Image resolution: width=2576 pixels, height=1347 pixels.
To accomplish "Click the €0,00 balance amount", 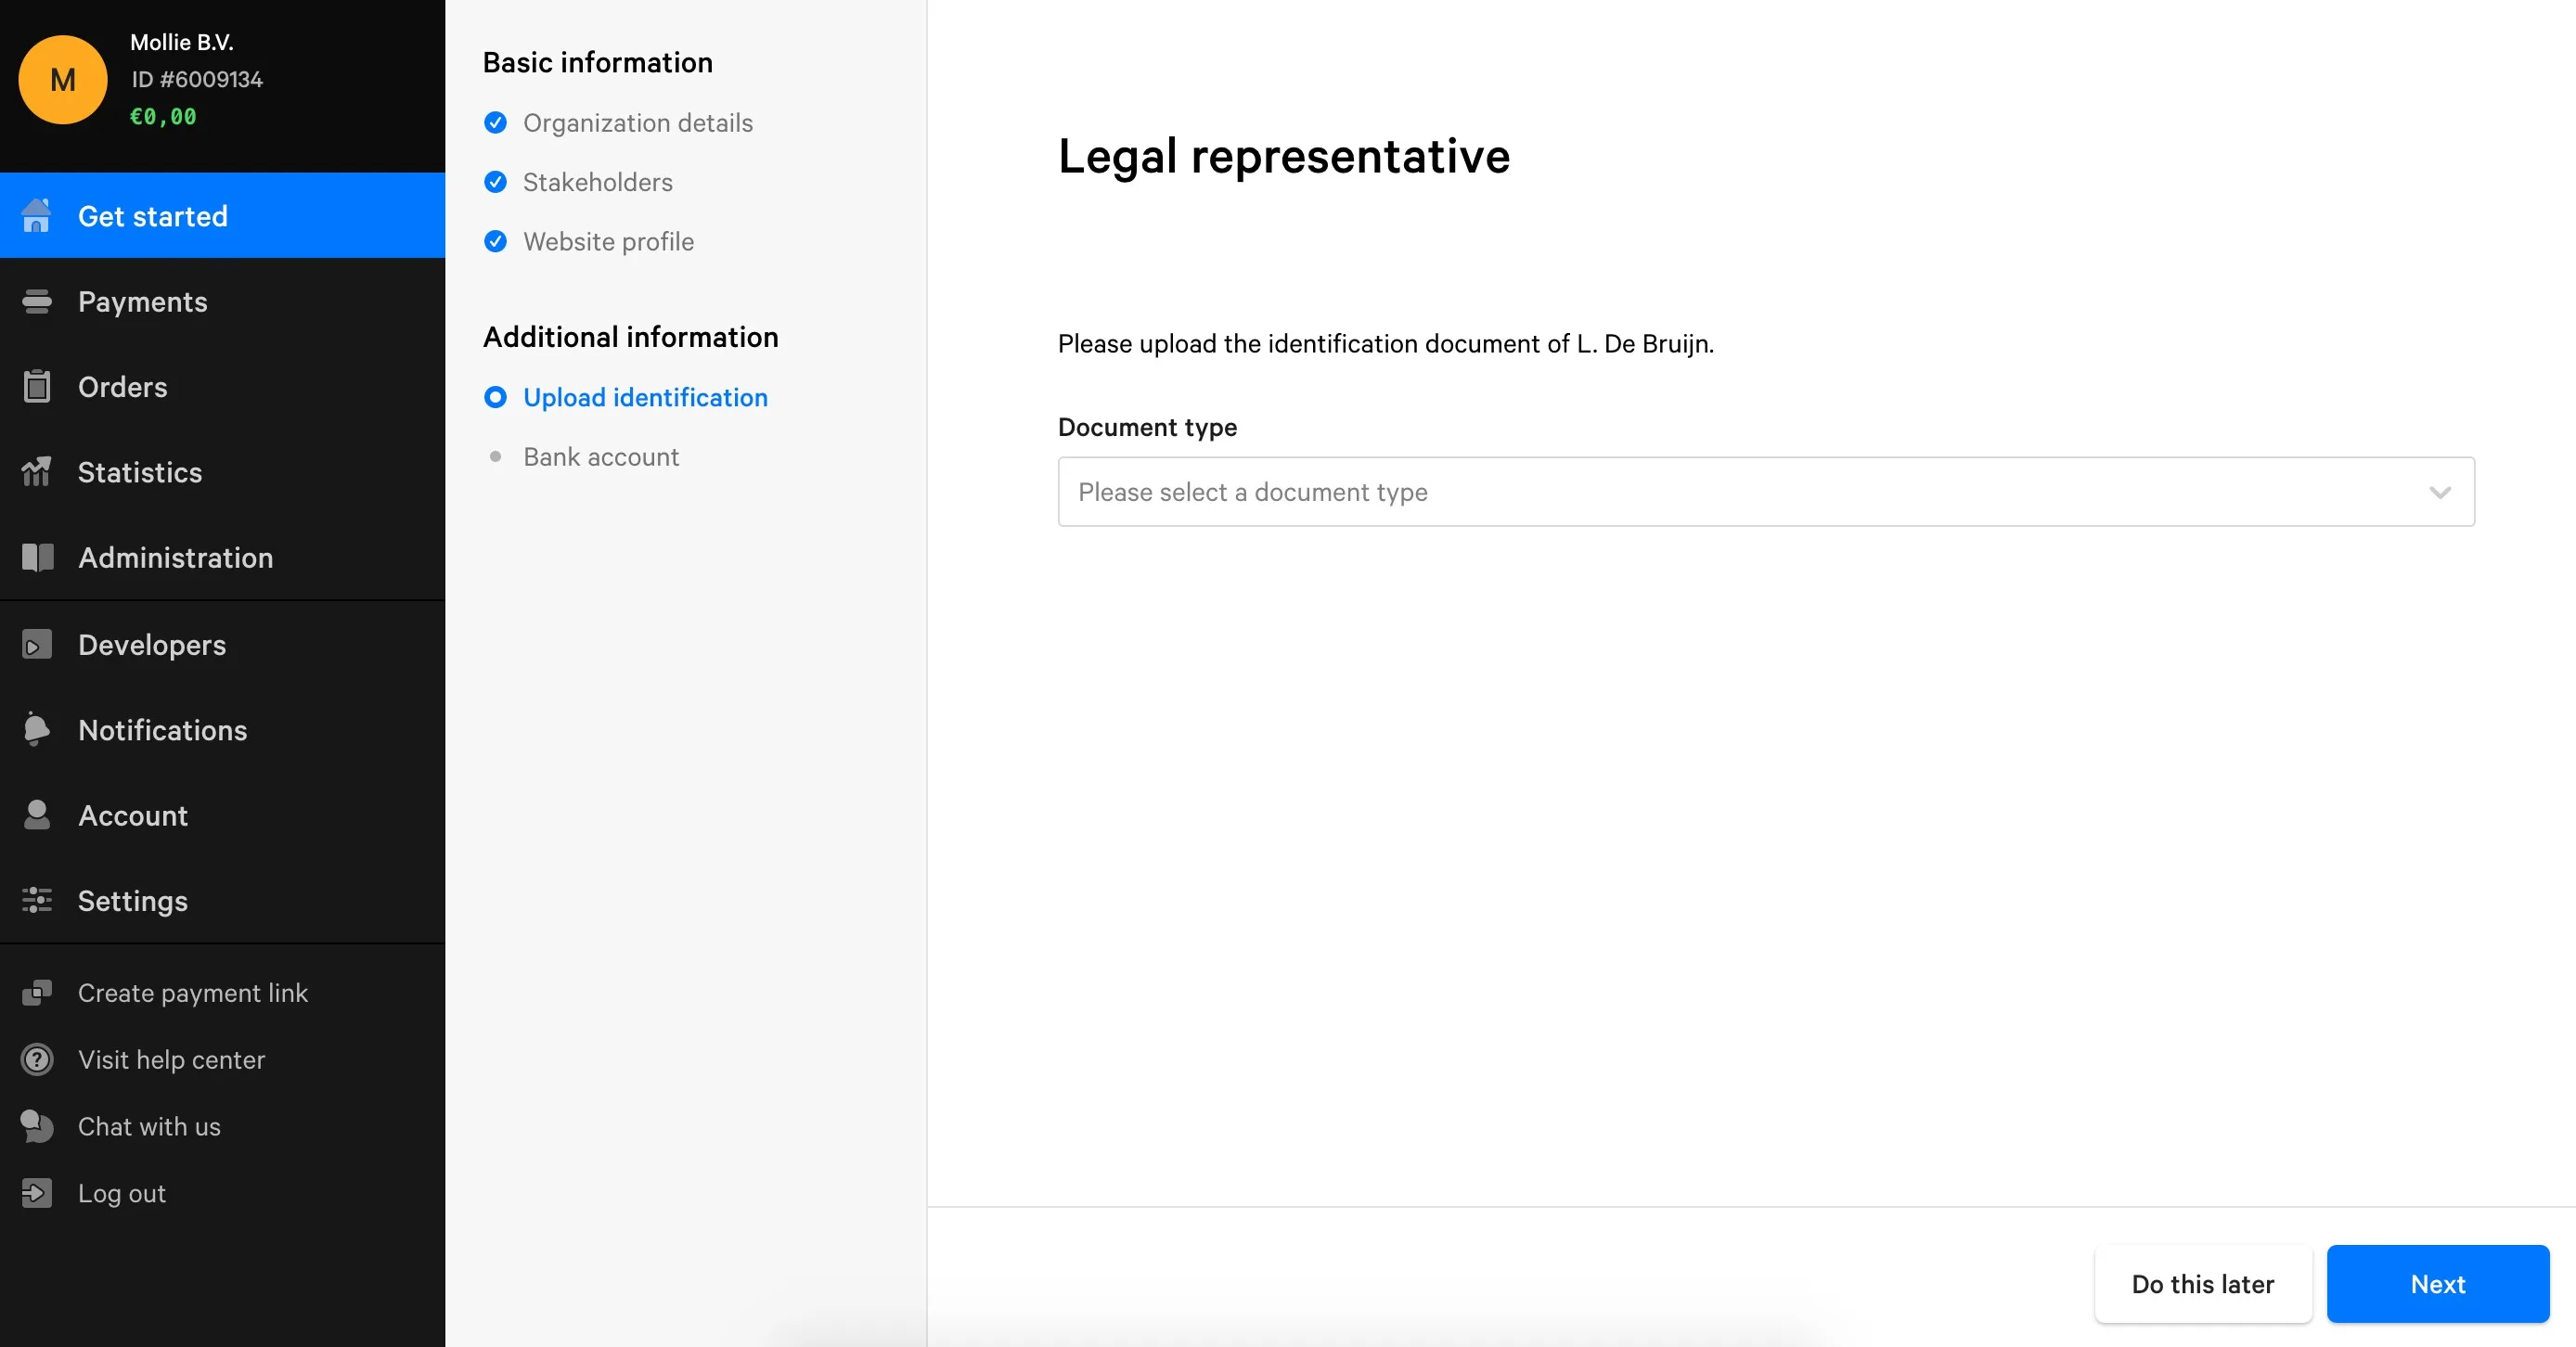I will [163, 116].
